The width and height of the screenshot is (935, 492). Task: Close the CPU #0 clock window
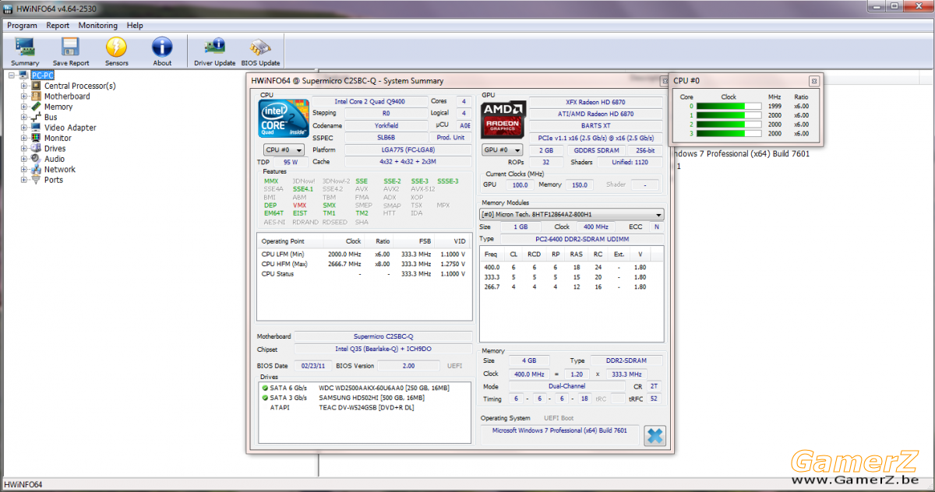coord(813,80)
